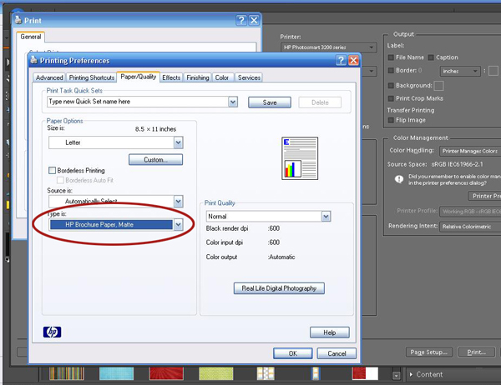The height and width of the screenshot is (385, 501).
Task: Click the Save quick set button
Action: (x=270, y=102)
